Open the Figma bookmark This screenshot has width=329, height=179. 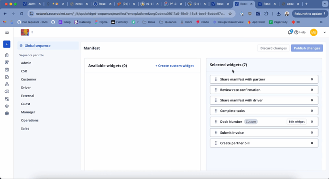pos(101,22)
